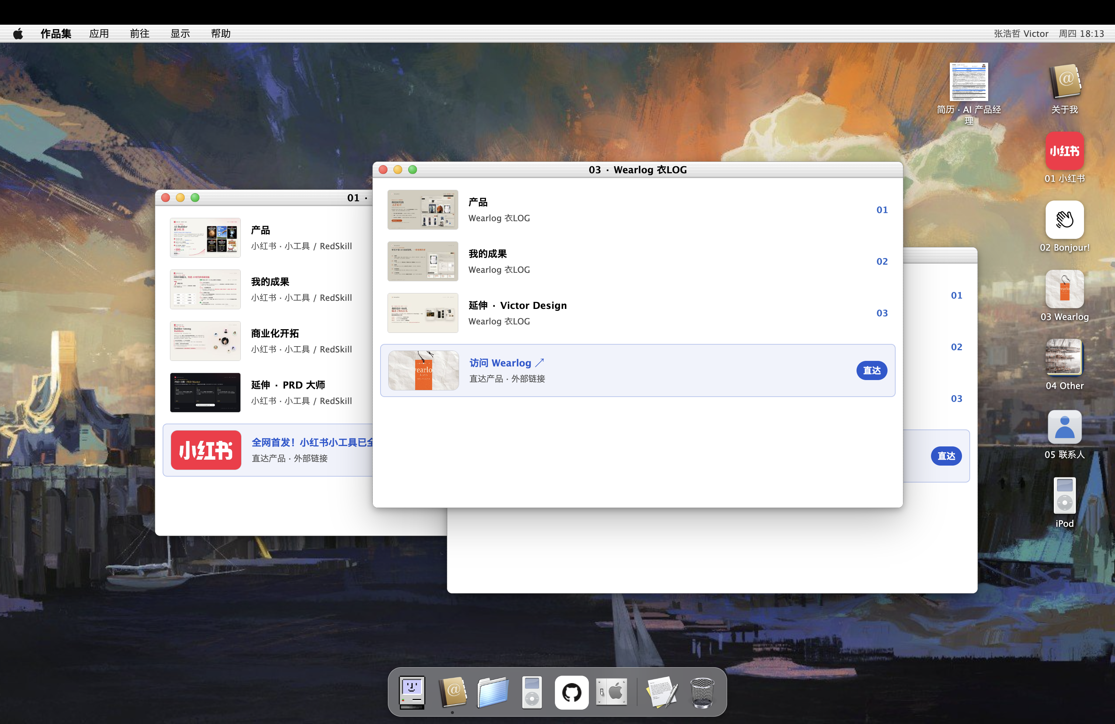Open the Trash in Dock
The height and width of the screenshot is (724, 1115).
[x=702, y=692]
